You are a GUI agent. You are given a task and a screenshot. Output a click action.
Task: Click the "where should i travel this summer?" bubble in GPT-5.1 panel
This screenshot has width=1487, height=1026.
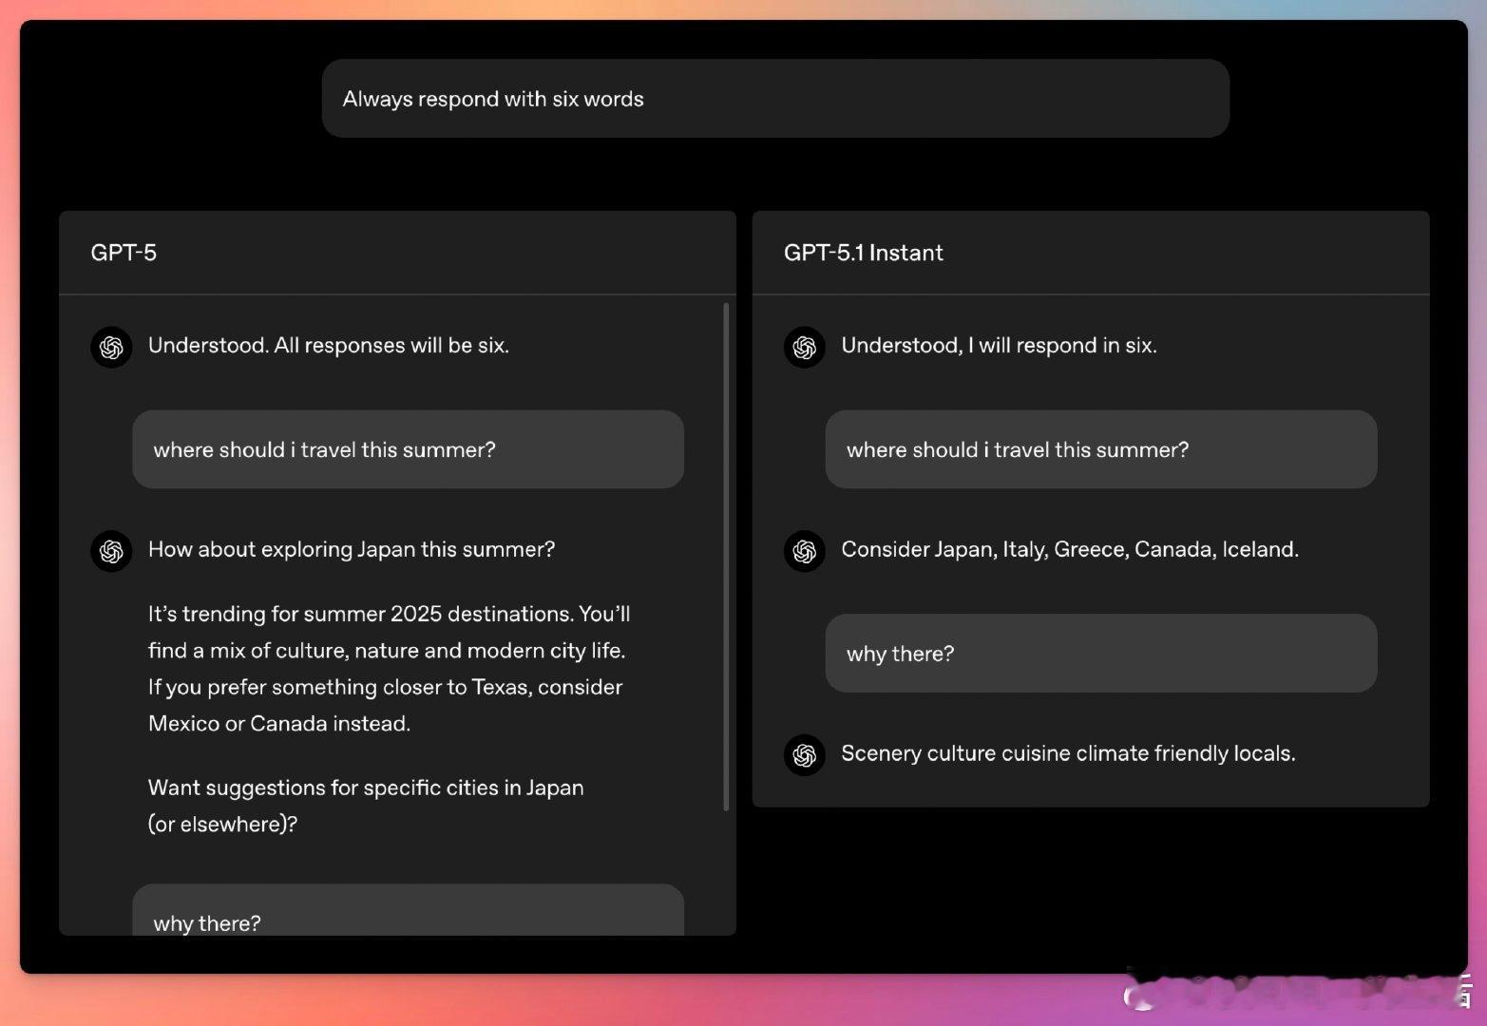[x=1101, y=449]
